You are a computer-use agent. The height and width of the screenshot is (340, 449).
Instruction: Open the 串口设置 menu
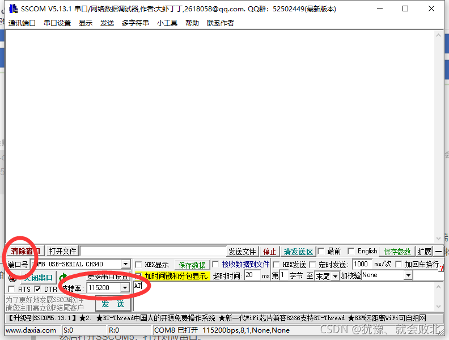coord(57,23)
